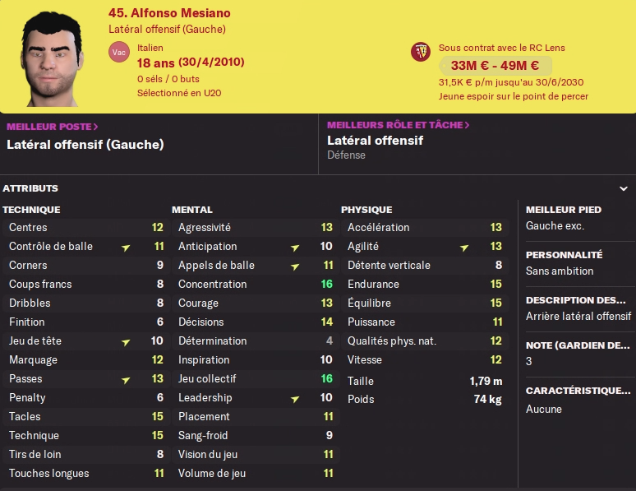Click the arrow icon beside Anticipation

click(x=295, y=248)
